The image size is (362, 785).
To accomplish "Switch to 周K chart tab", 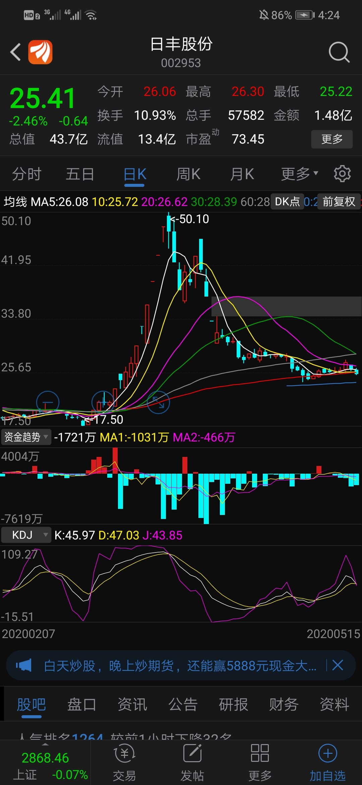I will coord(188,174).
